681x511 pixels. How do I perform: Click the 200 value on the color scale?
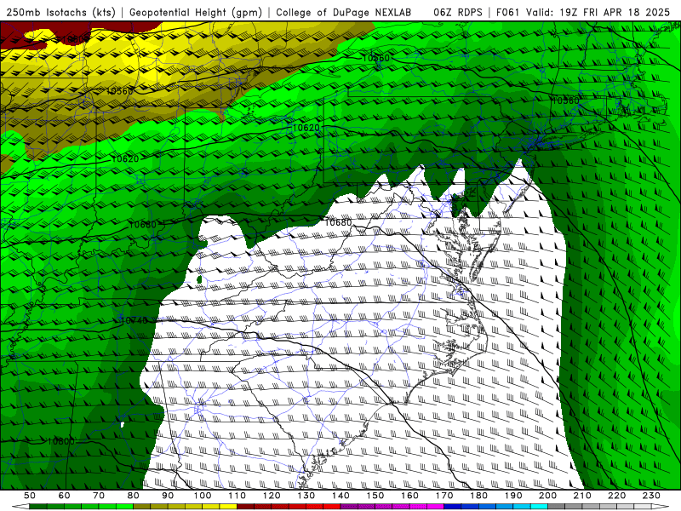(x=548, y=496)
